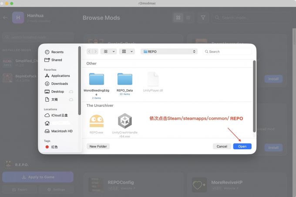Image resolution: width=296 pixels, height=197 pixels.
Task: Click the REPO.exe file icon
Action: click(x=97, y=121)
